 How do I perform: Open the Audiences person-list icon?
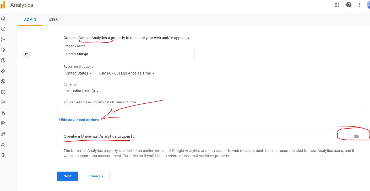click(x=3, y=134)
